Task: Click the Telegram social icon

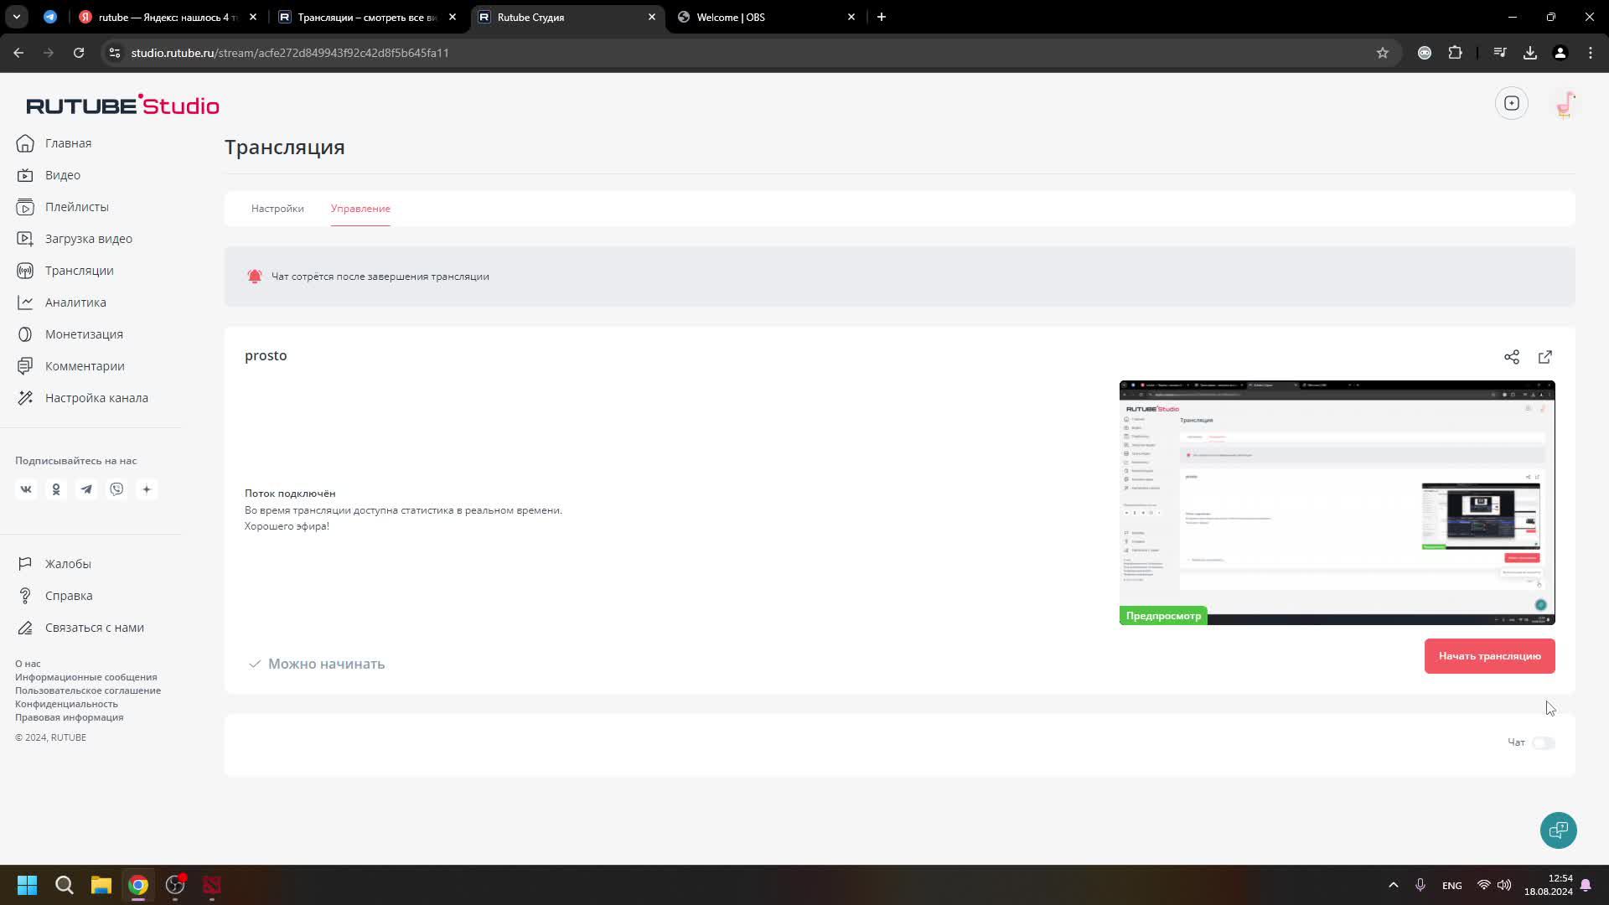Action: click(x=86, y=489)
